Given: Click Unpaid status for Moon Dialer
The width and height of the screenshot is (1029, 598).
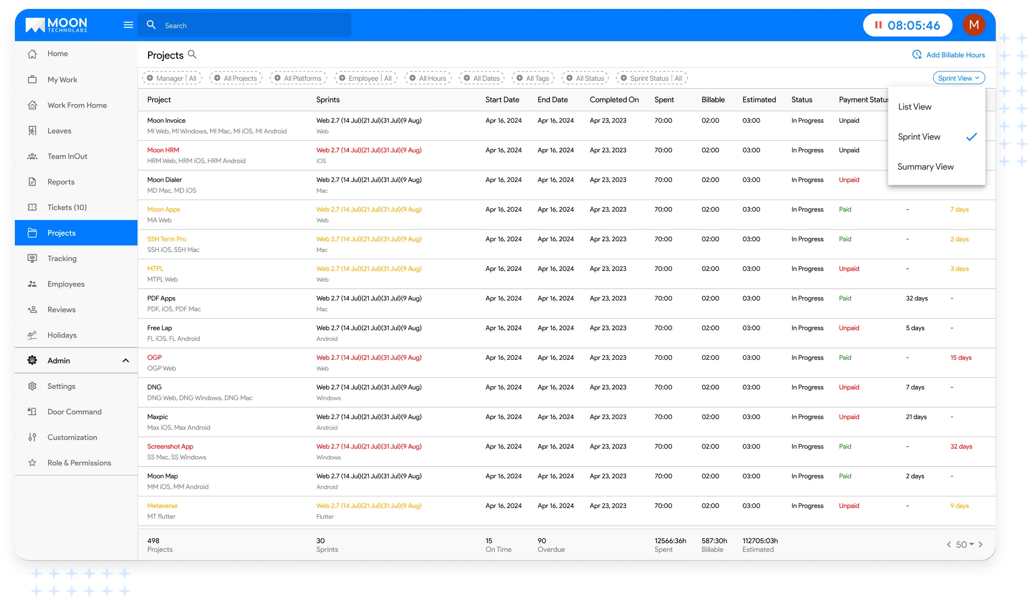Looking at the screenshot, I should click(849, 180).
